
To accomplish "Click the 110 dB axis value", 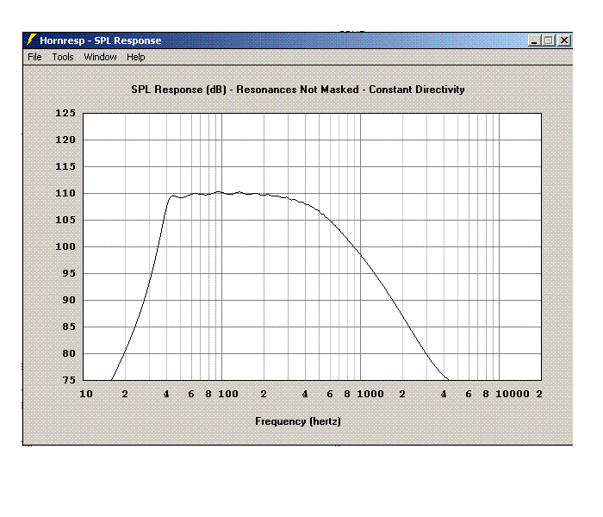I will coord(65,194).
